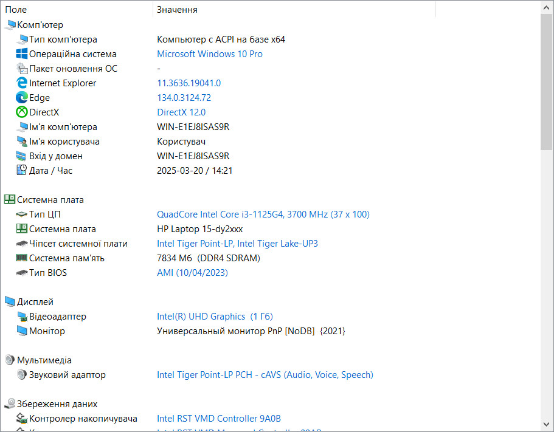
Task: Click the Тип BIOS chip icon
Action: pos(22,273)
